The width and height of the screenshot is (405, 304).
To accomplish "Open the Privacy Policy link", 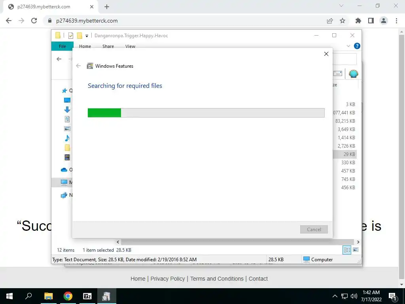I will 168,279.
